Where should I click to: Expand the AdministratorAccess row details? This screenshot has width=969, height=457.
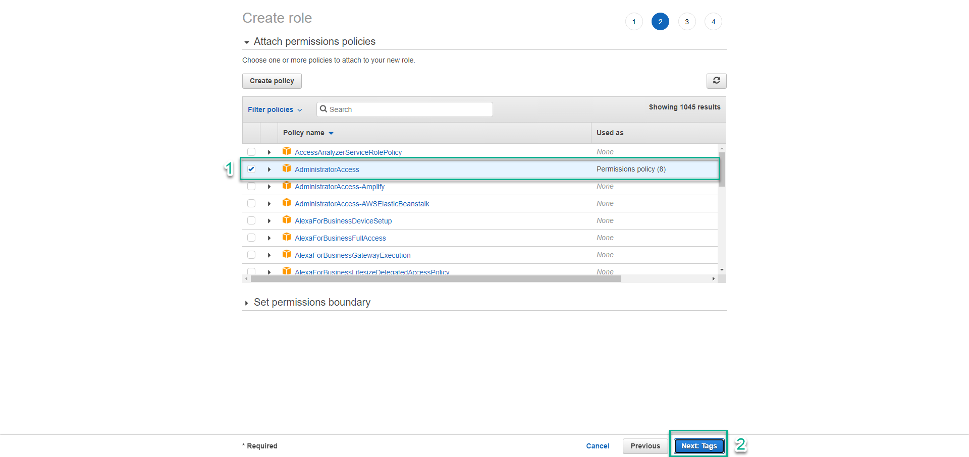coord(269,169)
